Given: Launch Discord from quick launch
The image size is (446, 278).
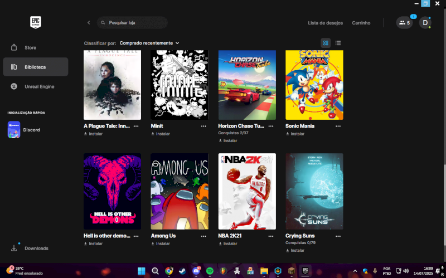Looking at the screenshot, I should pos(24,130).
